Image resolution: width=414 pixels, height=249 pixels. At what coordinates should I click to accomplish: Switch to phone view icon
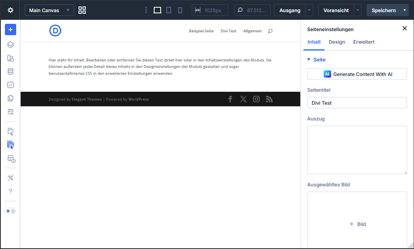[x=180, y=10]
